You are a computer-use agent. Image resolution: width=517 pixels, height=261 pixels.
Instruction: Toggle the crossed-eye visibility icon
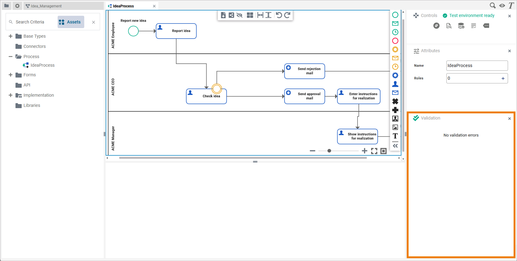point(239,15)
